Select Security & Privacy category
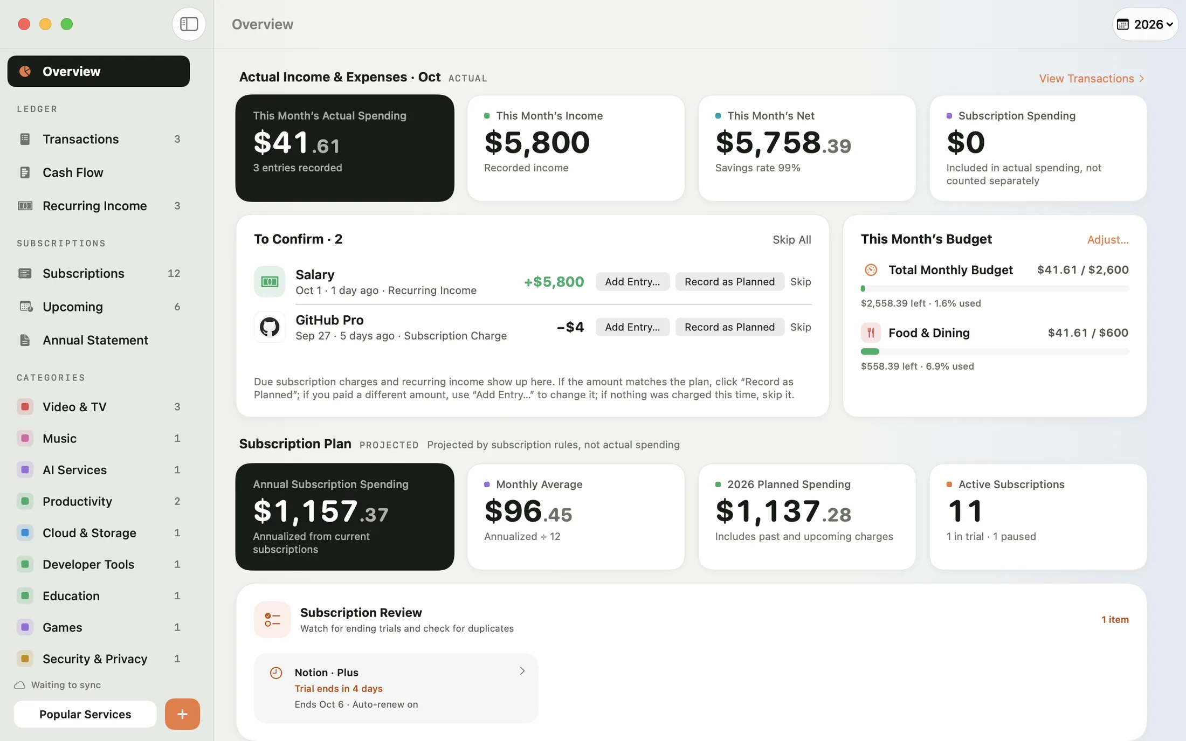 [x=99, y=659]
